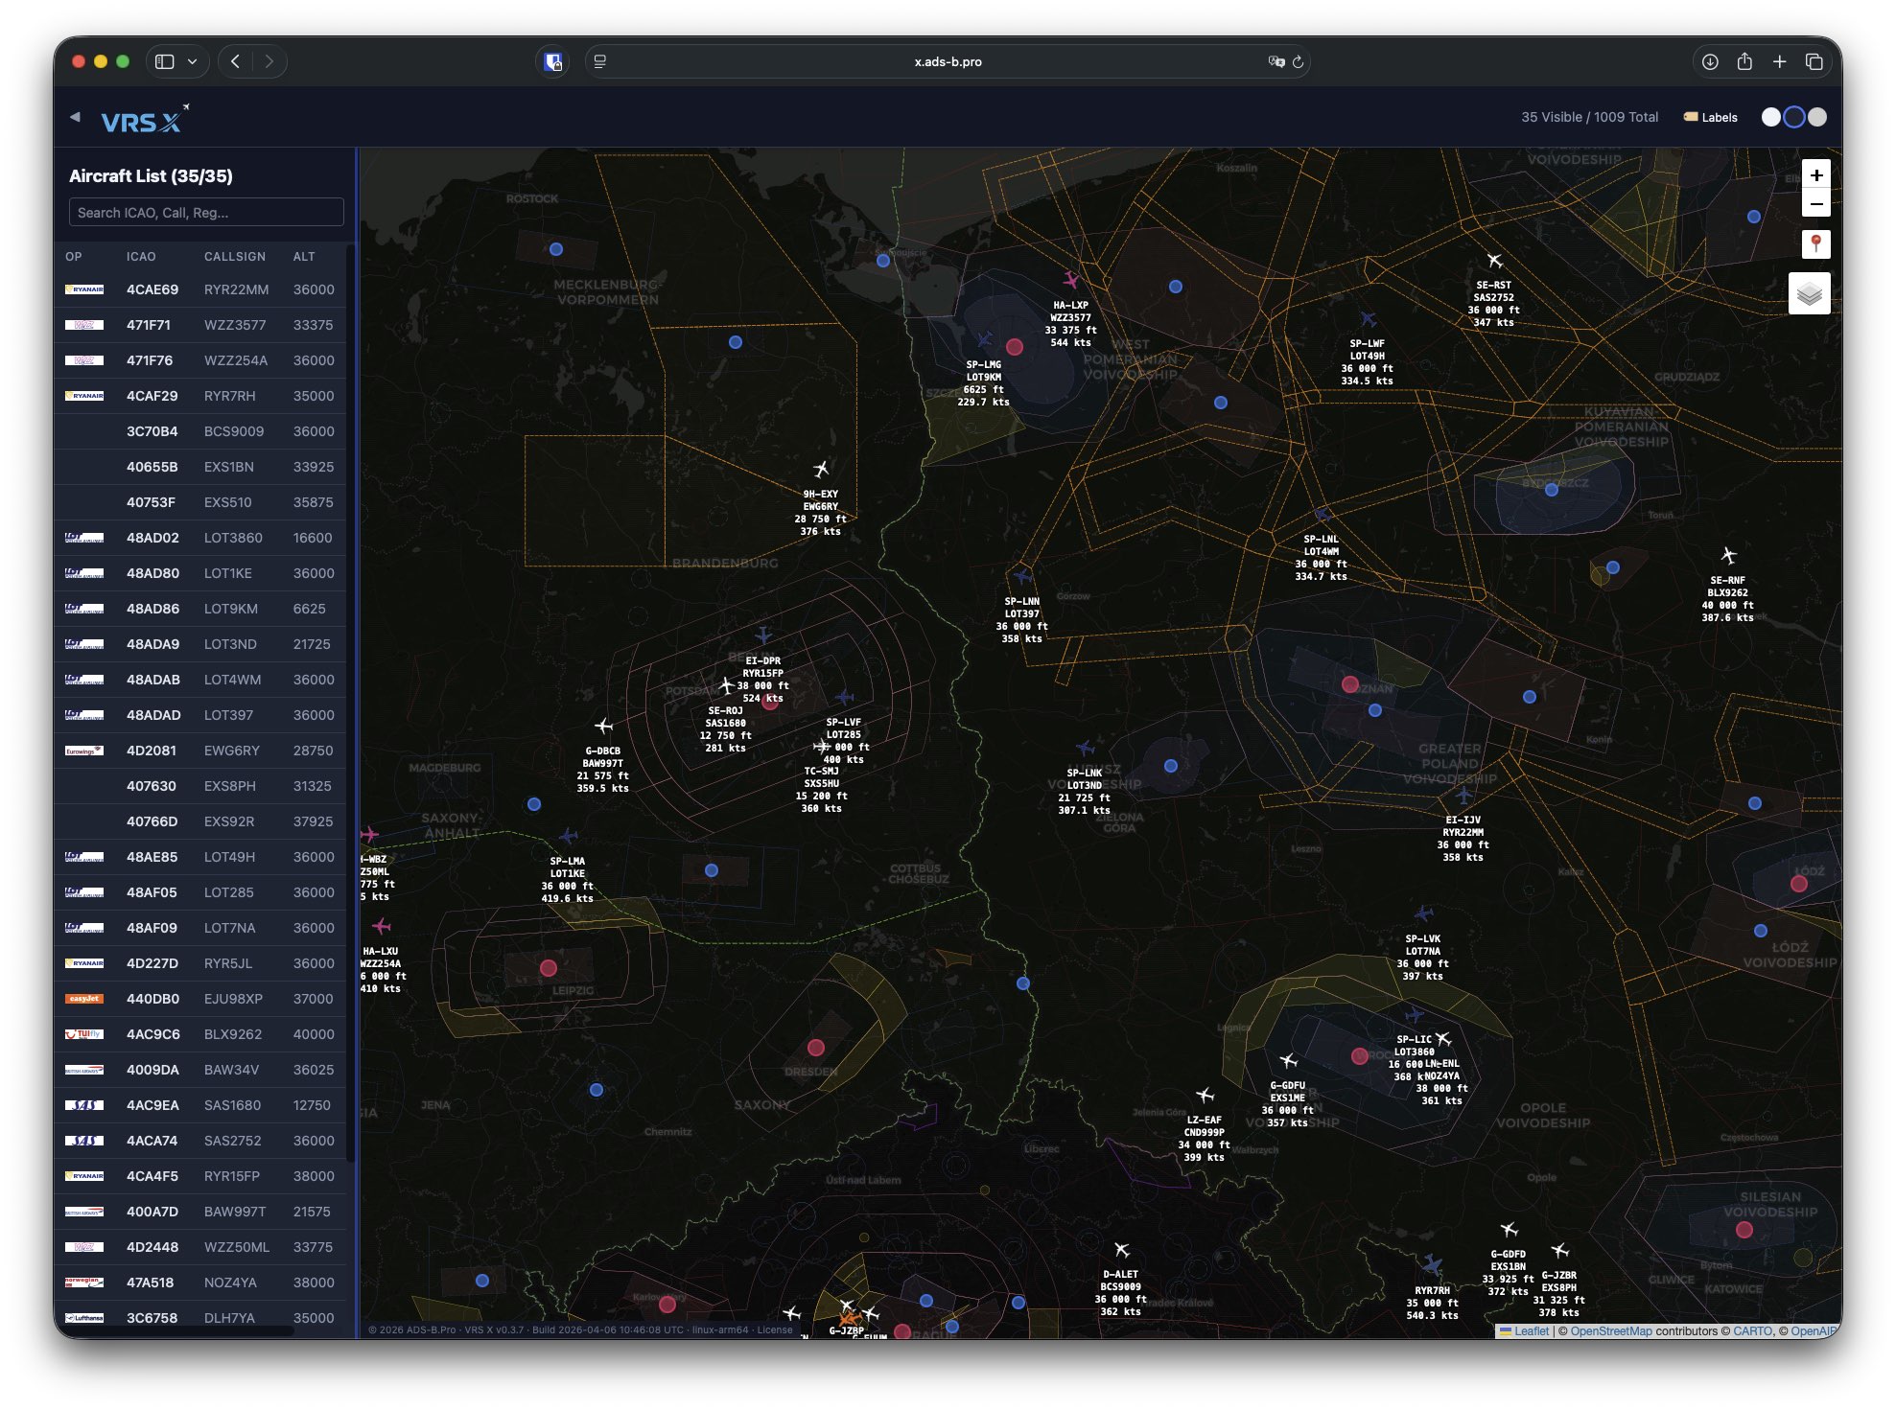Toggle the Labels display
This screenshot has height=1410, width=1896.
[x=1711, y=117]
